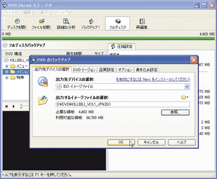Switch to the DVD リージョン tab

84,70
